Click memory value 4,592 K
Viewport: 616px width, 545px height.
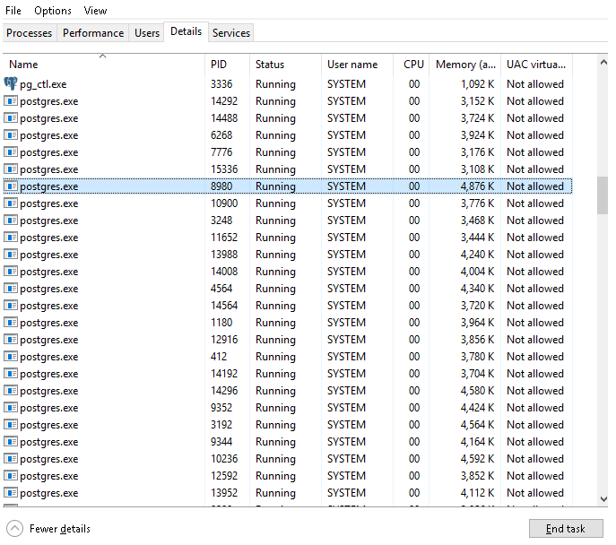pyautogui.click(x=477, y=459)
